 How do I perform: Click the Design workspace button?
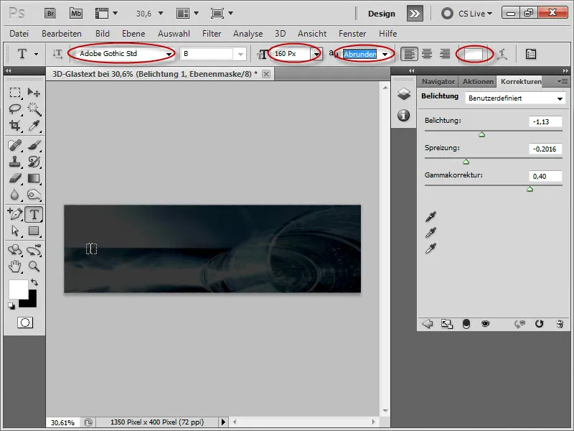click(x=382, y=14)
